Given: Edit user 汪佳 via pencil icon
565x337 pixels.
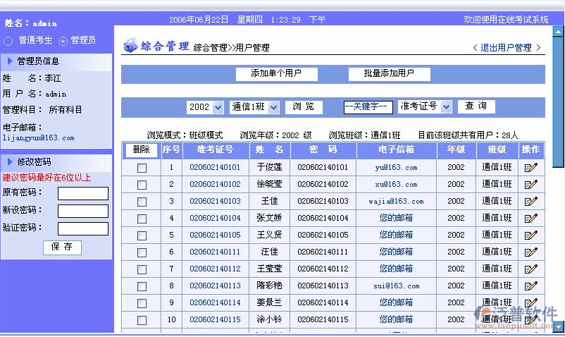Looking at the screenshot, I should coord(530,252).
